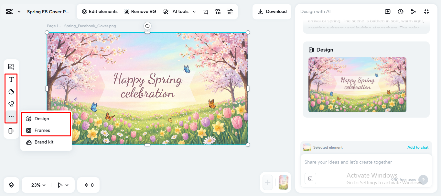The image size is (441, 196).
Task: Open chat history clock icon
Action: tap(401, 12)
